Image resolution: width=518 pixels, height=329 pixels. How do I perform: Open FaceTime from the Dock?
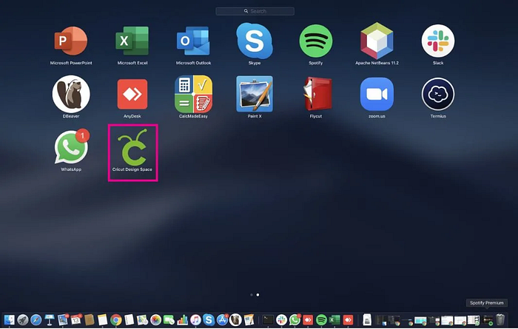pyautogui.click(x=169, y=320)
